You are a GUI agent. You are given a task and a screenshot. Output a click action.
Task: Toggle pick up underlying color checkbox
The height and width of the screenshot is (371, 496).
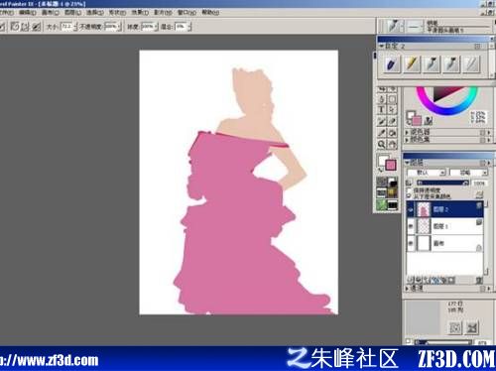coord(410,196)
